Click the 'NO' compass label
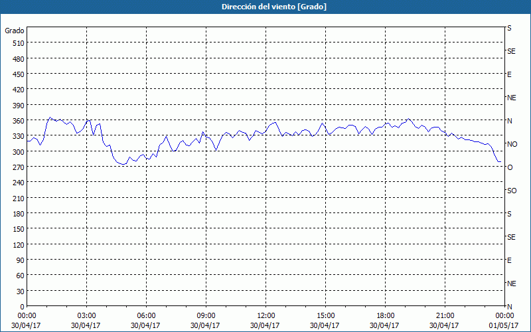The height and width of the screenshot is (332, 531). tap(512, 144)
